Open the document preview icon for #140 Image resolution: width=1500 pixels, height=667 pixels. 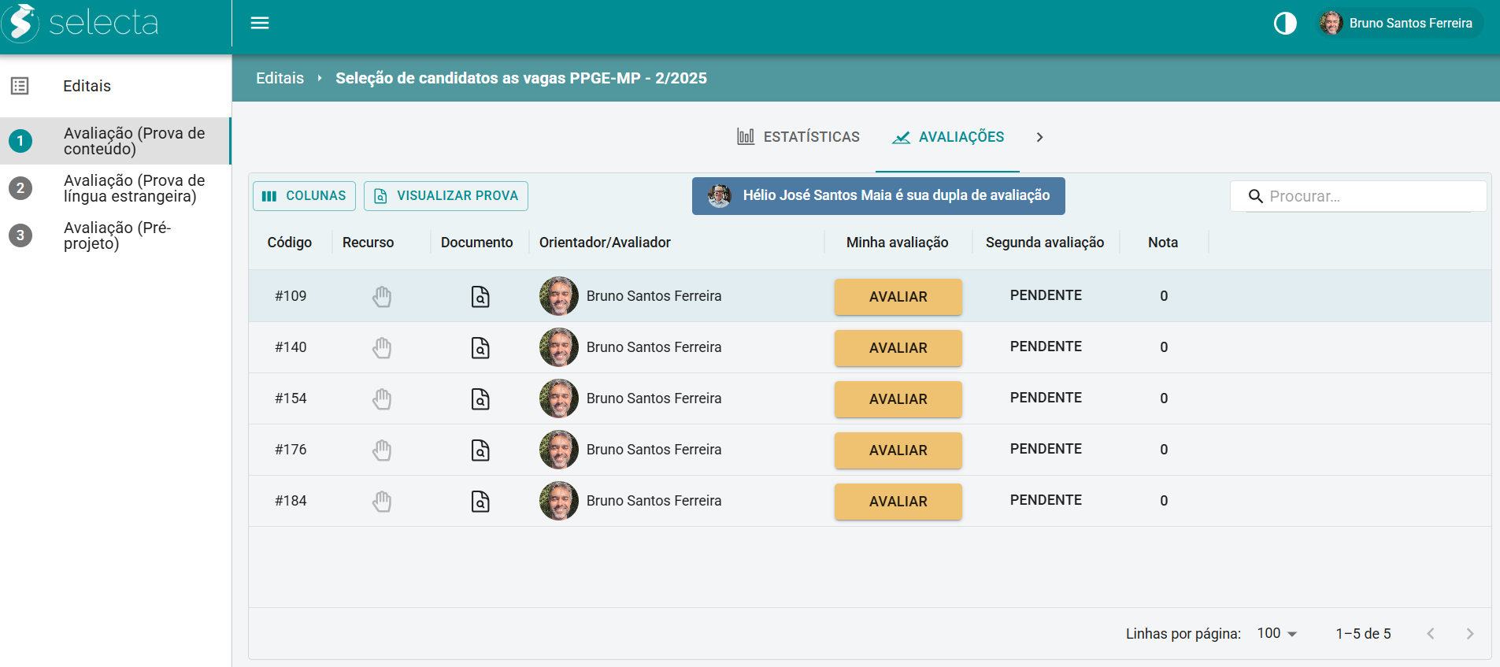pos(480,348)
